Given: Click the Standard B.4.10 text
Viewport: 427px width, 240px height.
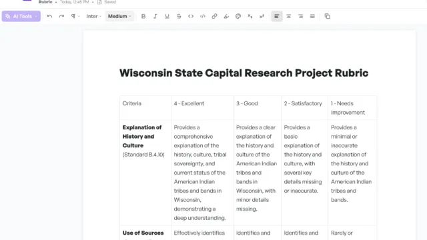Looking at the screenshot, I should pos(143,155).
